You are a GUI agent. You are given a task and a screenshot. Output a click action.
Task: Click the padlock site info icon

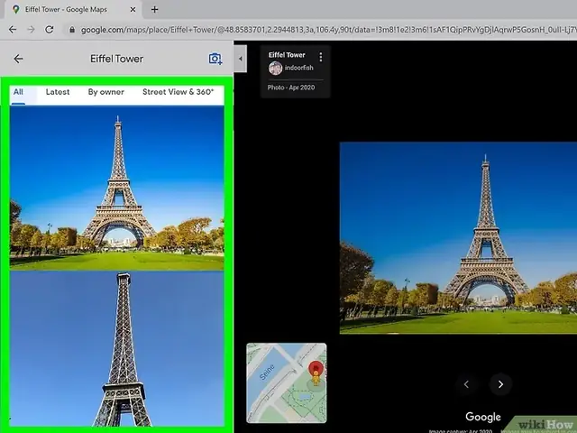72,30
